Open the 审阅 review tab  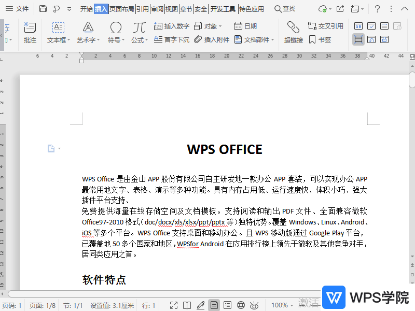(x=157, y=9)
